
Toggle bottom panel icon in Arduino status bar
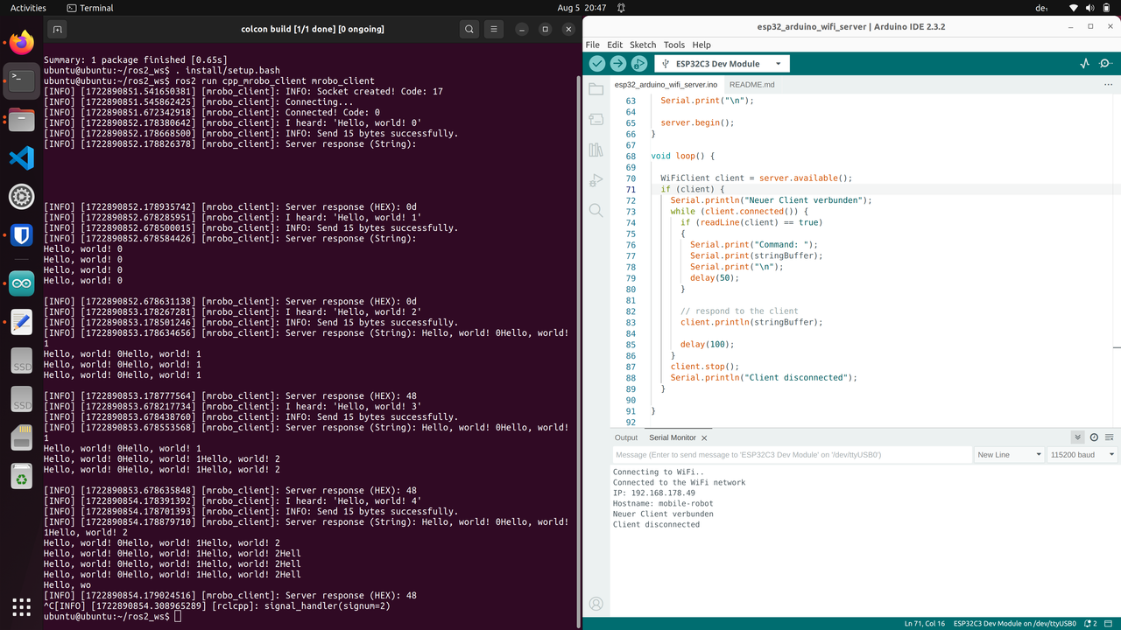point(1110,623)
